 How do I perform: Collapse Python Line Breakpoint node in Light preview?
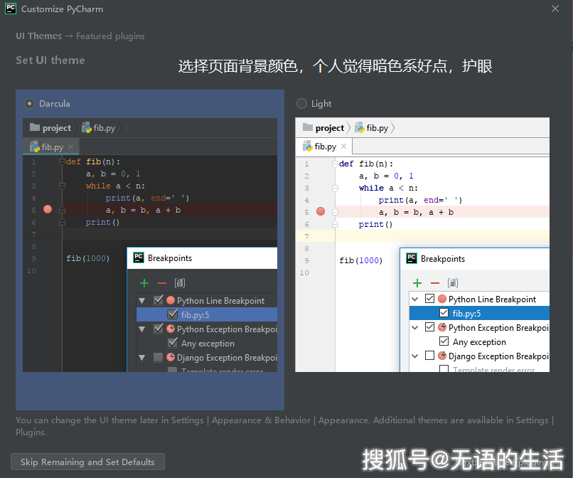click(x=414, y=299)
